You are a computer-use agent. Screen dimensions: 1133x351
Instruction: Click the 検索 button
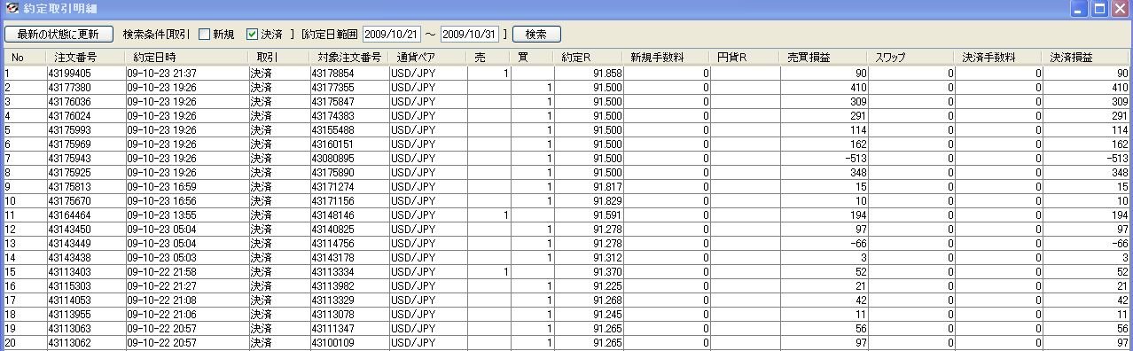tap(536, 35)
